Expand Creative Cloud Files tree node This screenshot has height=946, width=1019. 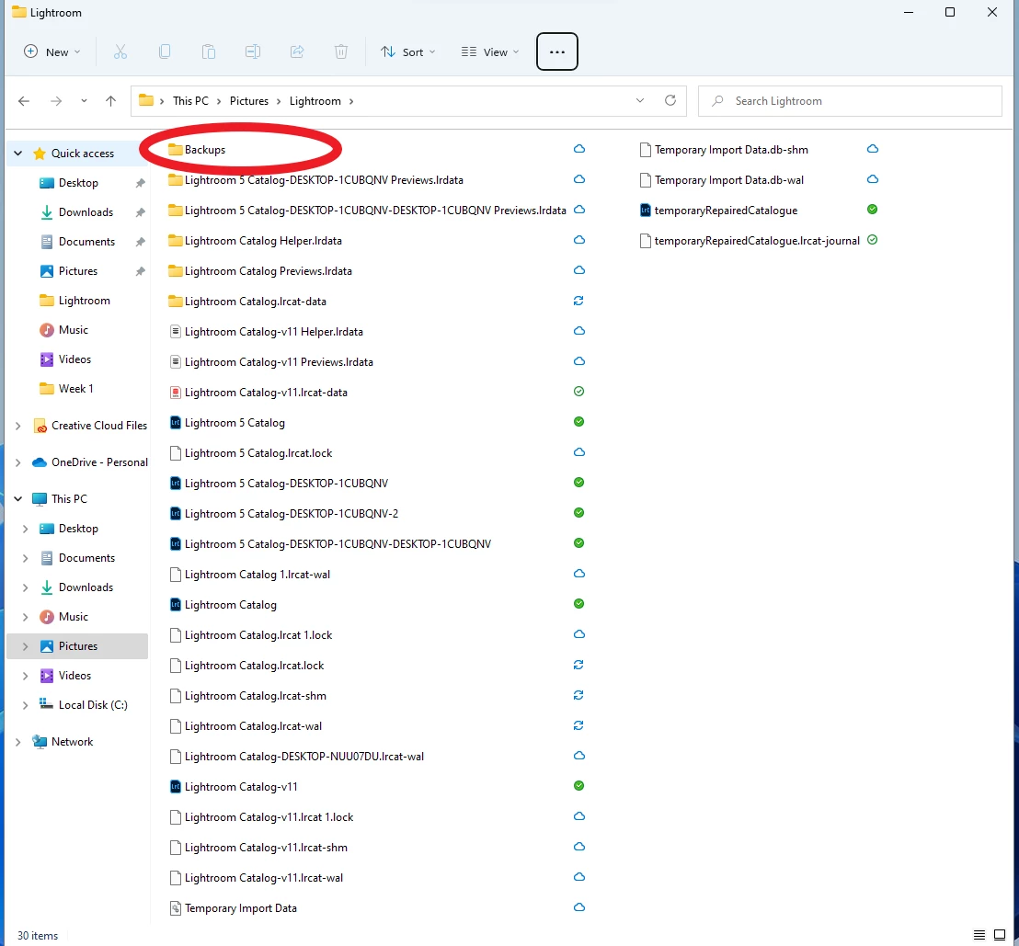coord(18,427)
